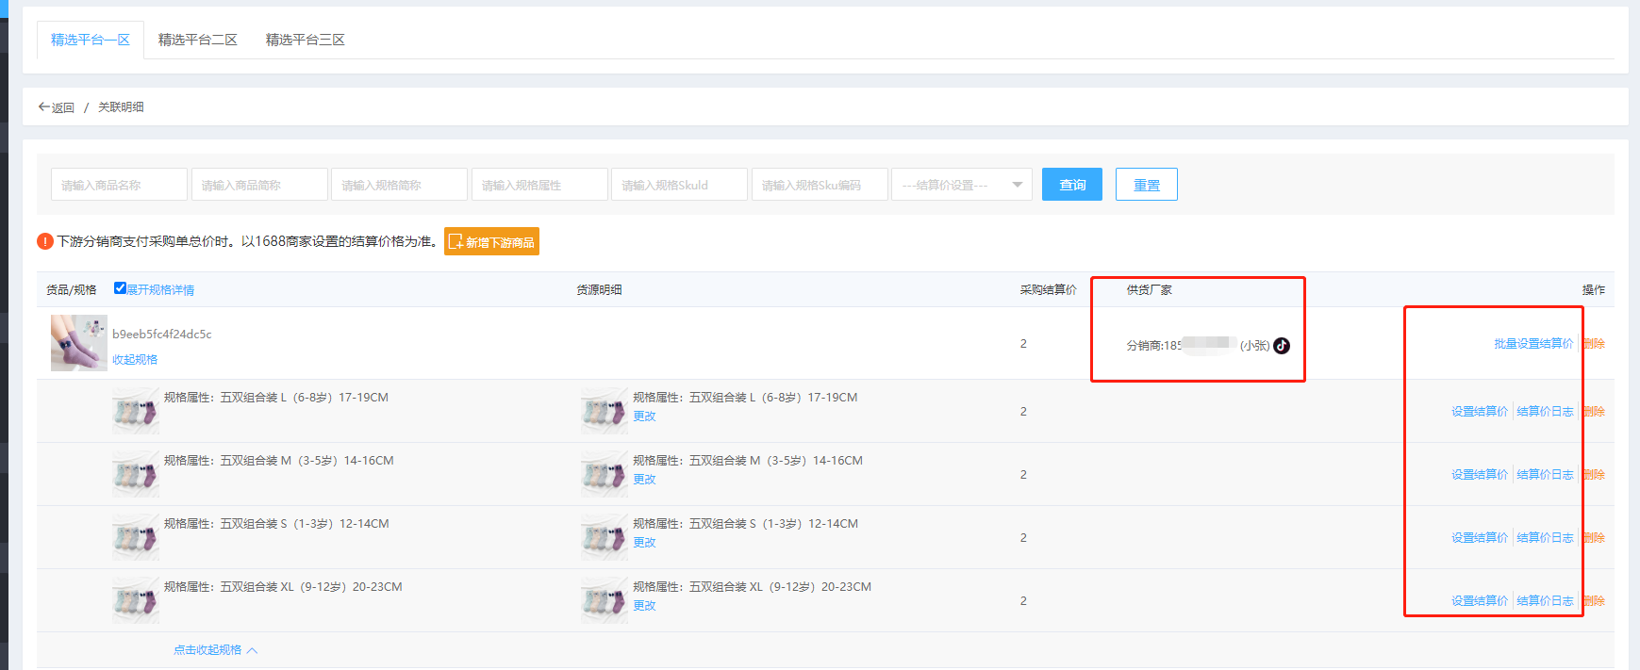
Task: Click 批量设置结算价 link
Action: click(x=1533, y=344)
